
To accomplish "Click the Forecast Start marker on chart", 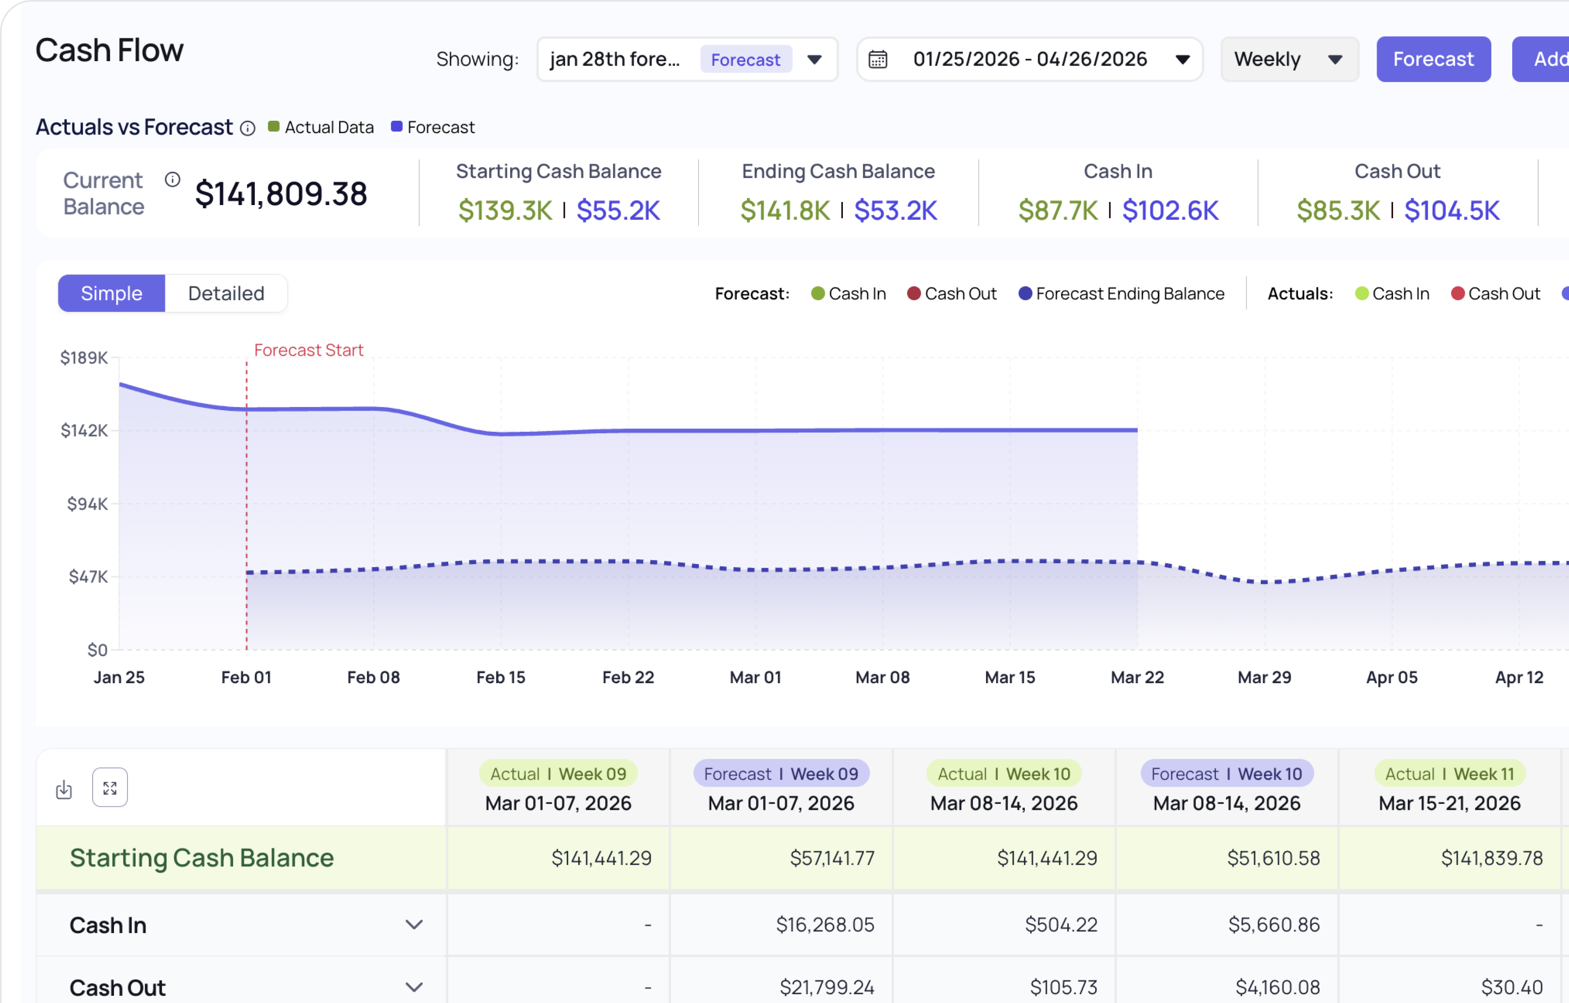I will 308,351.
